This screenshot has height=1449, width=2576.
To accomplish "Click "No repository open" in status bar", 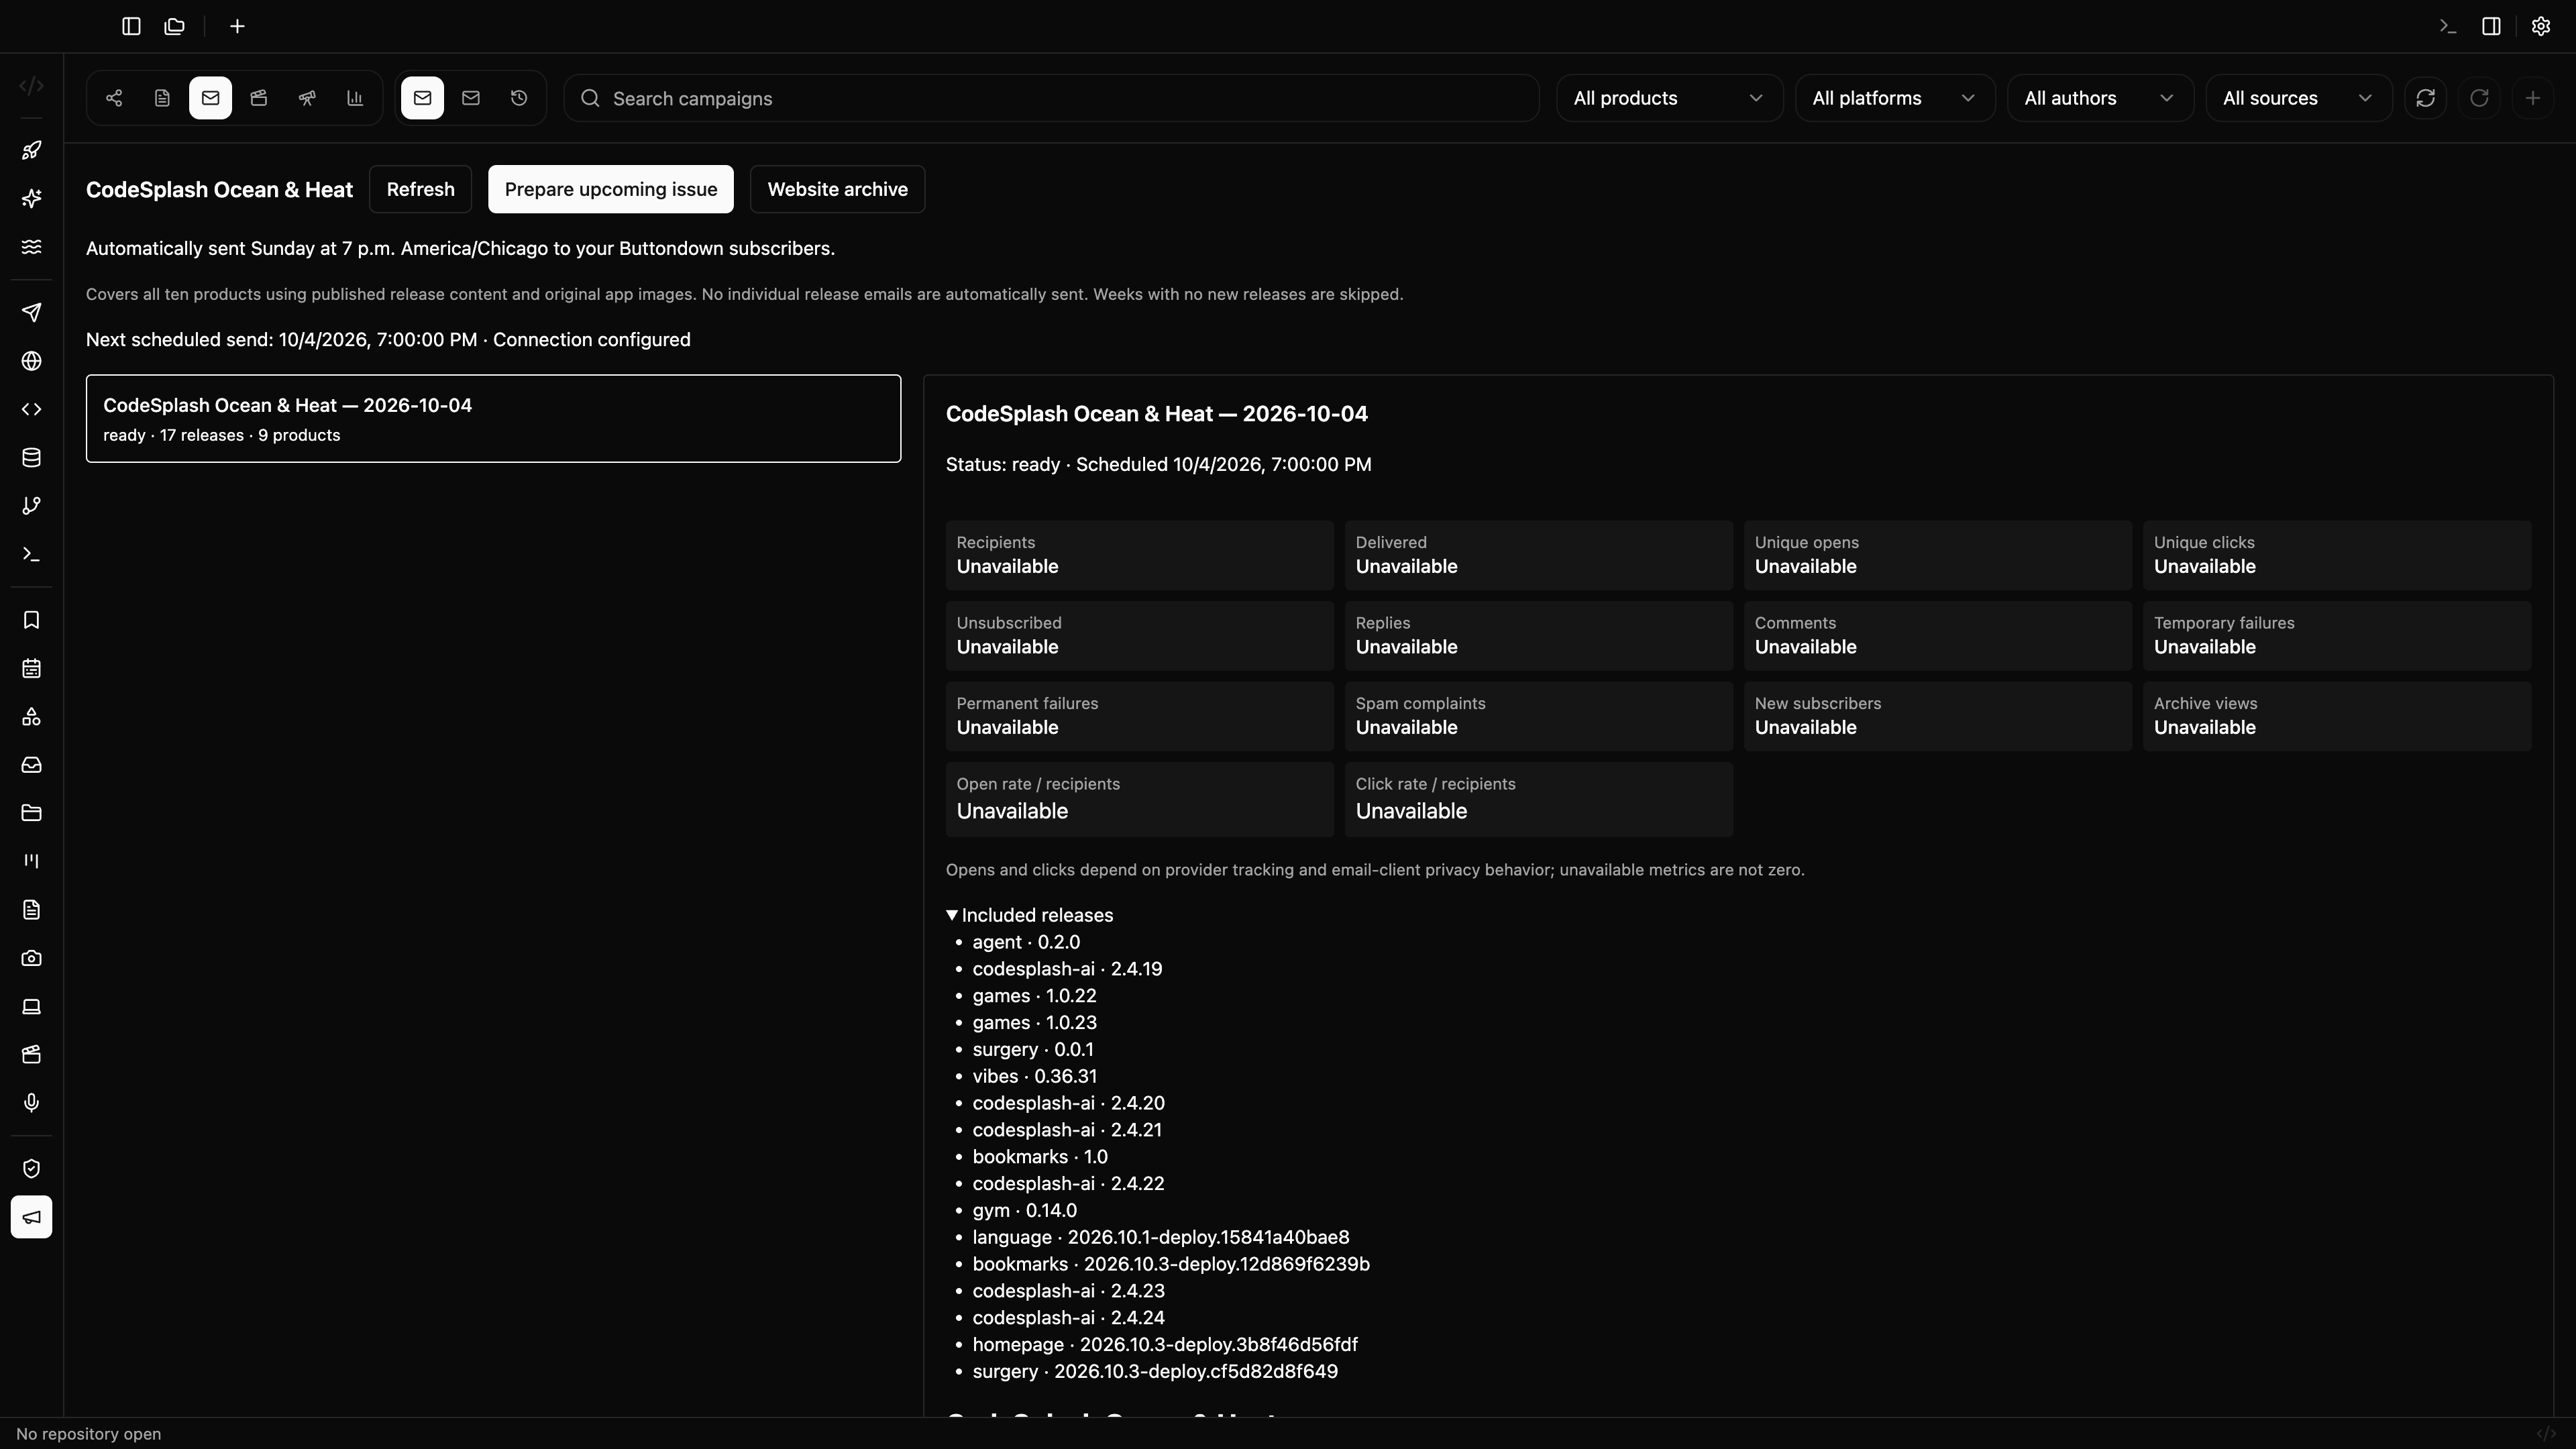I will [89, 1434].
